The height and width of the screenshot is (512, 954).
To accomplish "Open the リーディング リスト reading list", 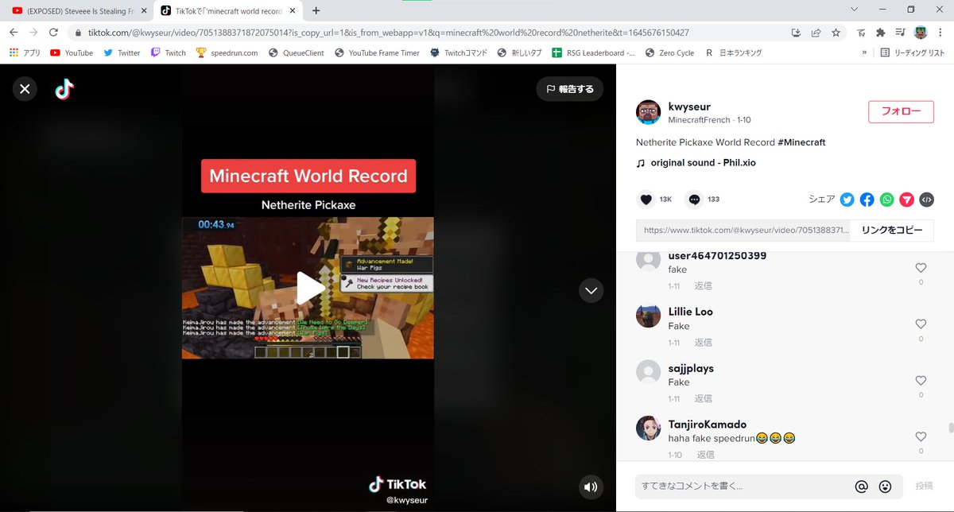I will tap(913, 52).
